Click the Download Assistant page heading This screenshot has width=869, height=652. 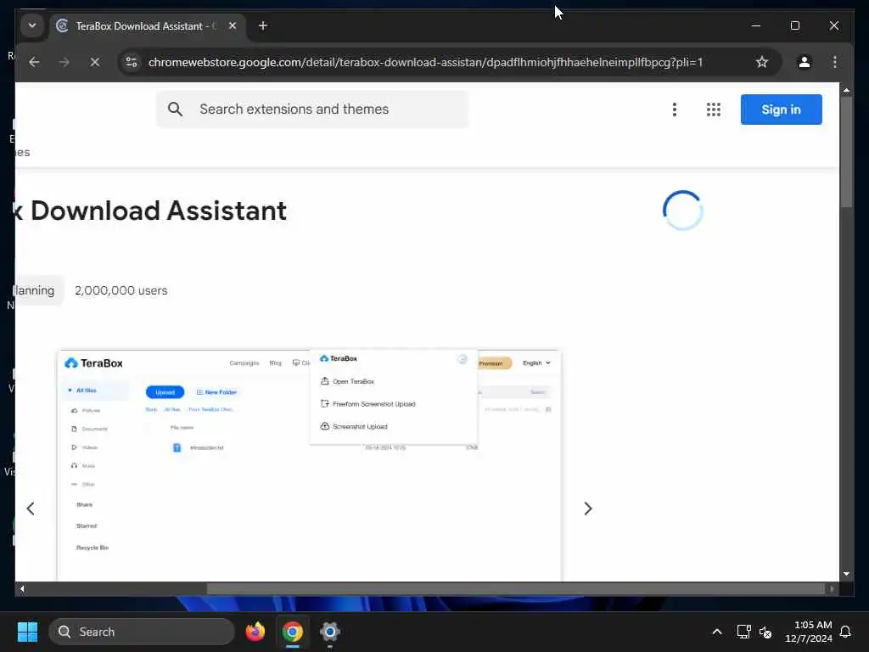(x=150, y=211)
